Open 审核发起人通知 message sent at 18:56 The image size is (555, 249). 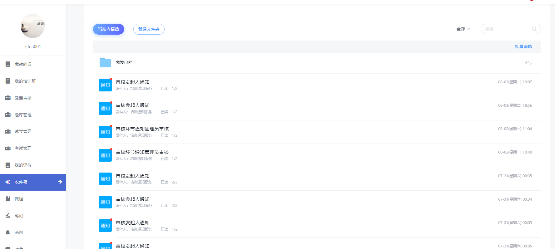(133, 105)
